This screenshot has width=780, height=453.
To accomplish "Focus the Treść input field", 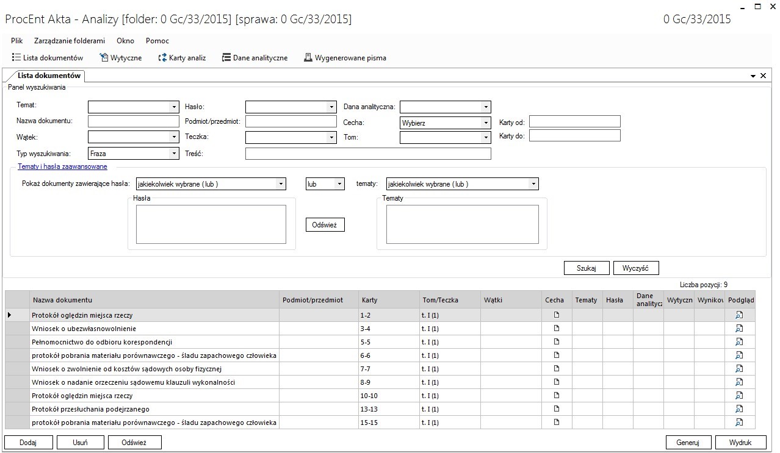I will (368, 154).
